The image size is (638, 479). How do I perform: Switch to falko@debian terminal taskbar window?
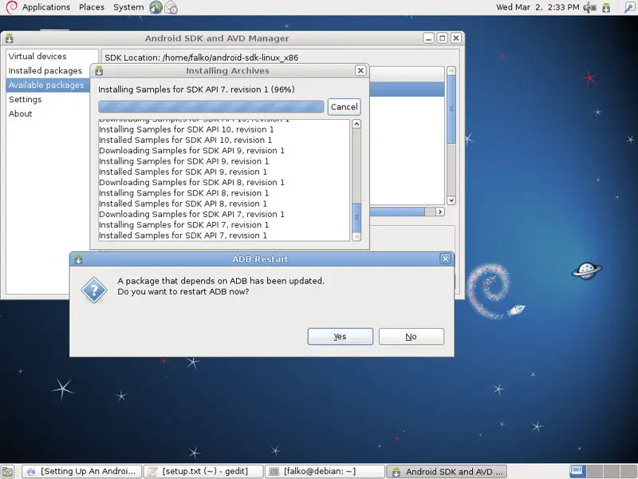click(325, 471)
